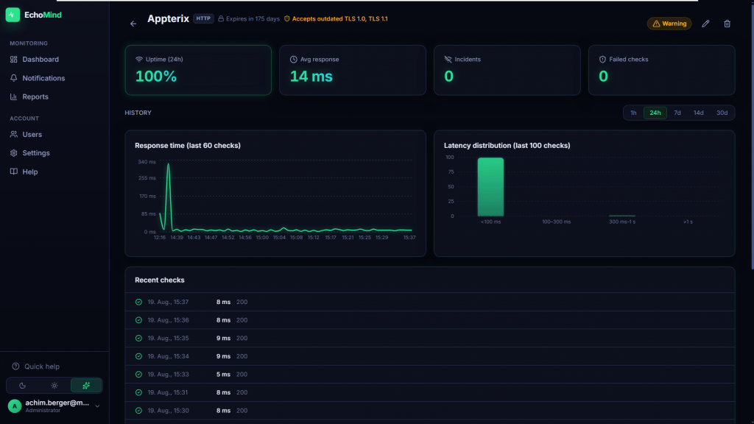Open Notifications via the bell icon
Image resolution: width=754 pixels, height=424 pixels.
[13, 78]
